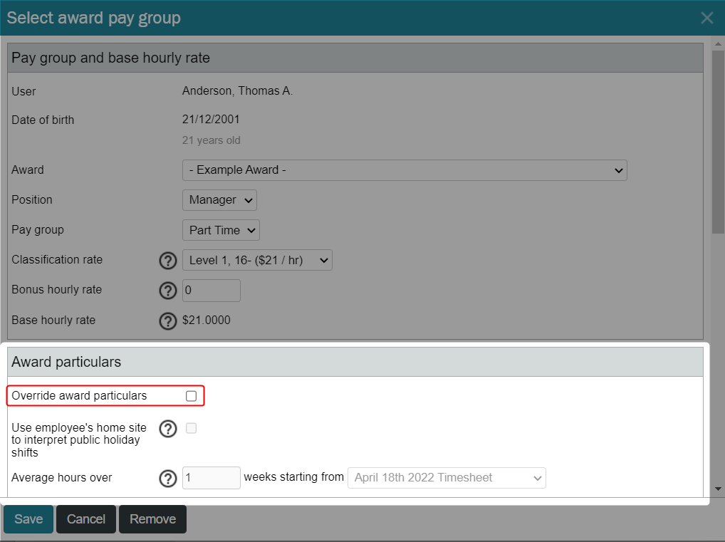Open the April 18th 2022 Timesheet dropdown
725x542 pixels.
point(447,478)
